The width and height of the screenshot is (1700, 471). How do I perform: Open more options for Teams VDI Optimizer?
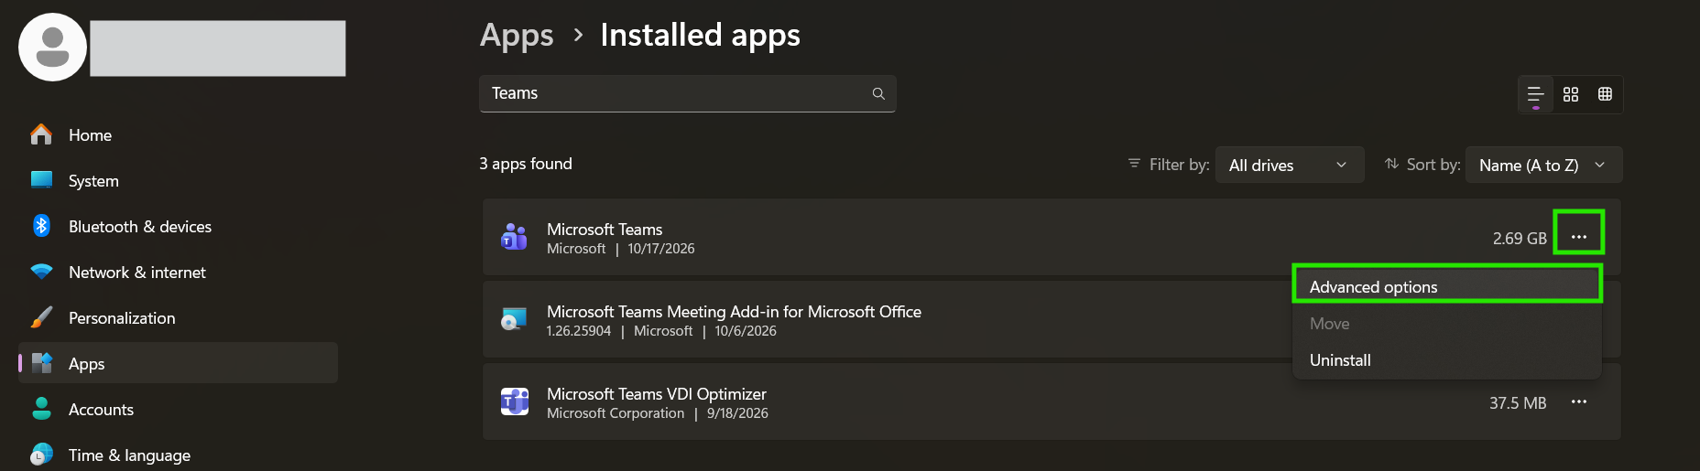tap(1579, 401)
